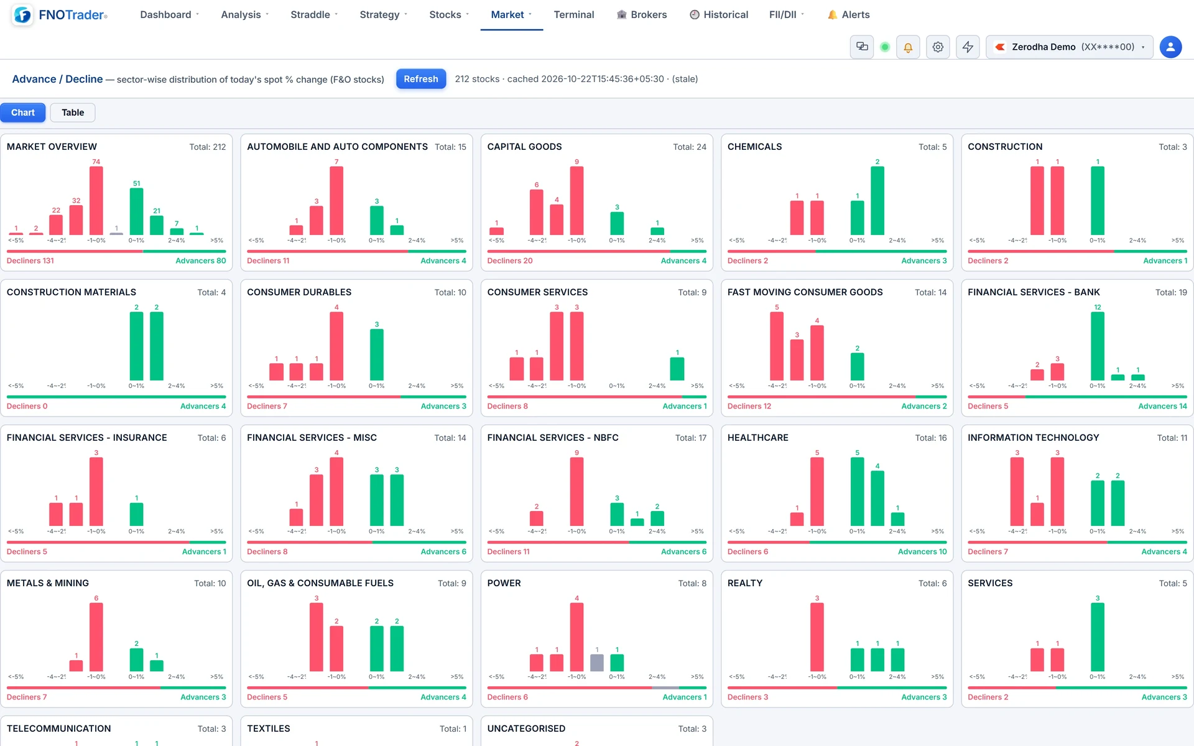Open the Alerts page
Viewport: 1194px width, 746px height.
click(x=848, y=15)
